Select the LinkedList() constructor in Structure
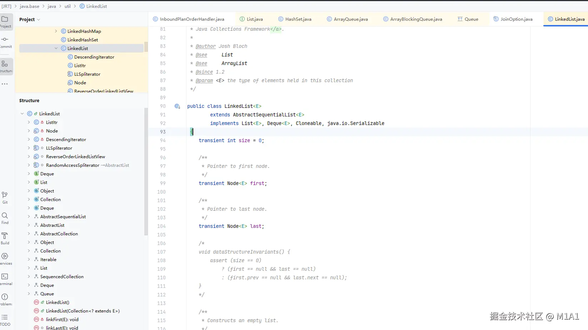 58,302
